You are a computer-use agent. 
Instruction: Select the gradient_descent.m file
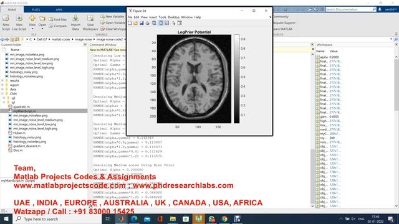pos(27,146)
